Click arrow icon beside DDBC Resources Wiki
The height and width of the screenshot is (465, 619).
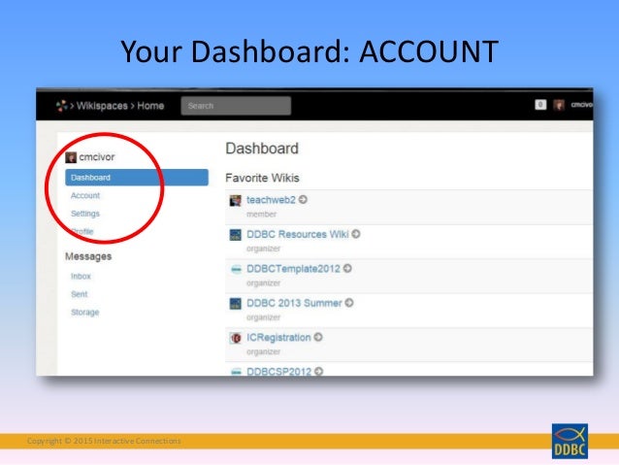tap(356, 234)
